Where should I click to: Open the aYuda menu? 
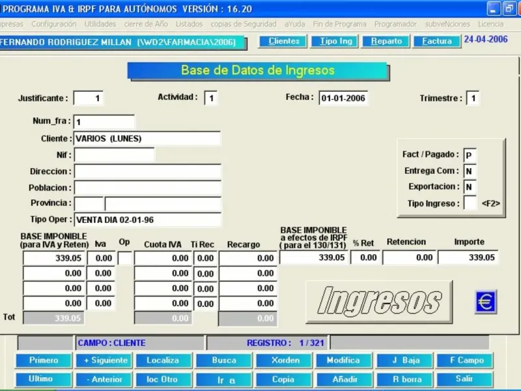(x=294, y=24)
